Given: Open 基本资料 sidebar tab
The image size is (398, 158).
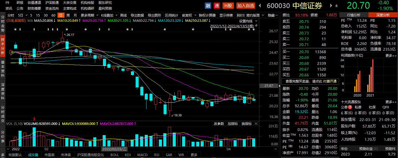Looking at the screenshot, I should click(x=2, y=68).
